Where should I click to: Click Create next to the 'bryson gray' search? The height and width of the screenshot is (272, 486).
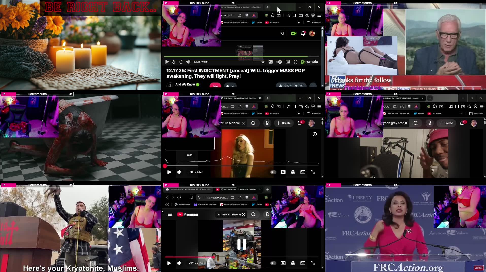(x=446, y=123)
